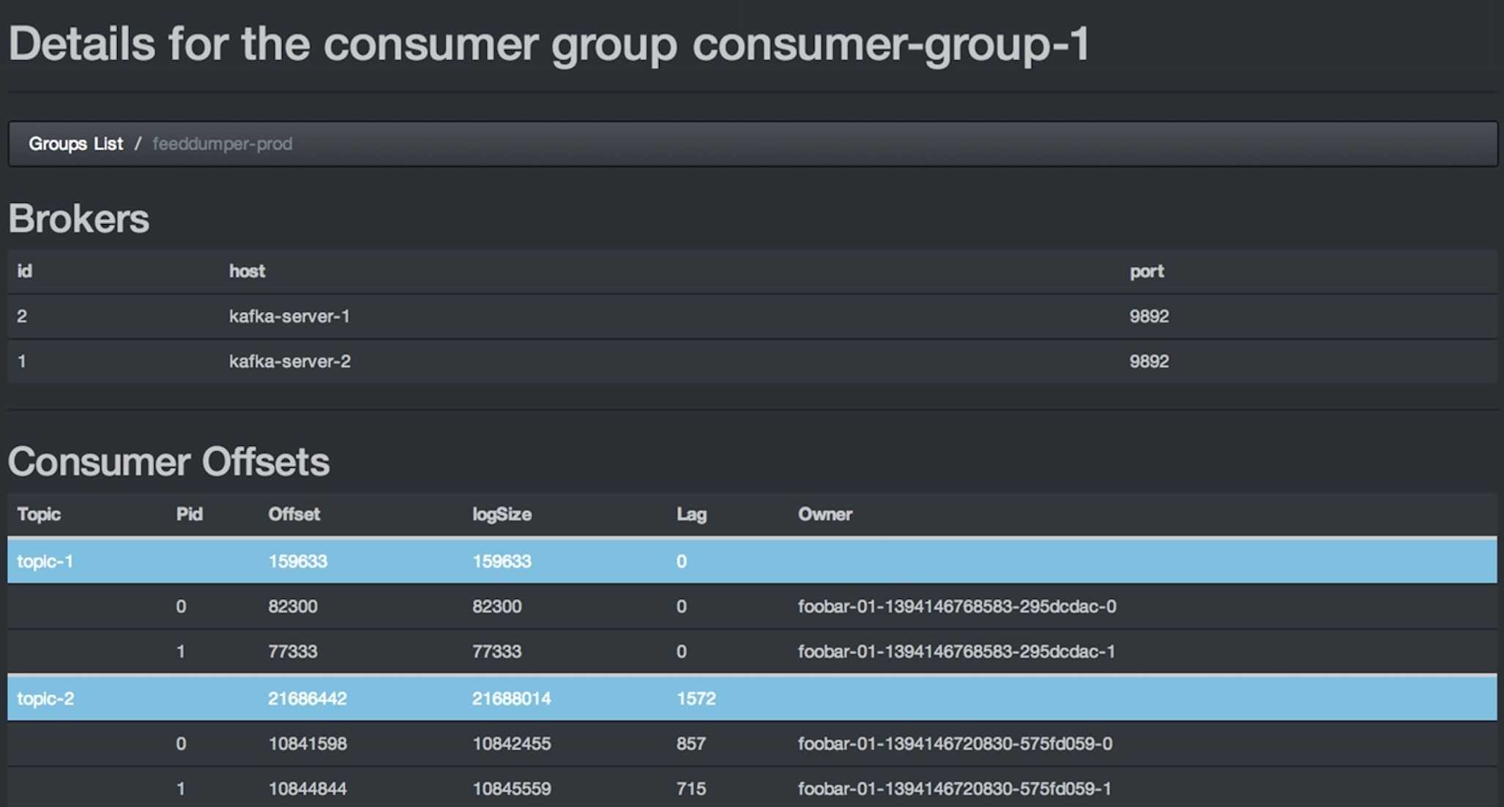The image size is (1504, 807).
Task: Click the Brokers host column header
Action: tap(247, 271)
